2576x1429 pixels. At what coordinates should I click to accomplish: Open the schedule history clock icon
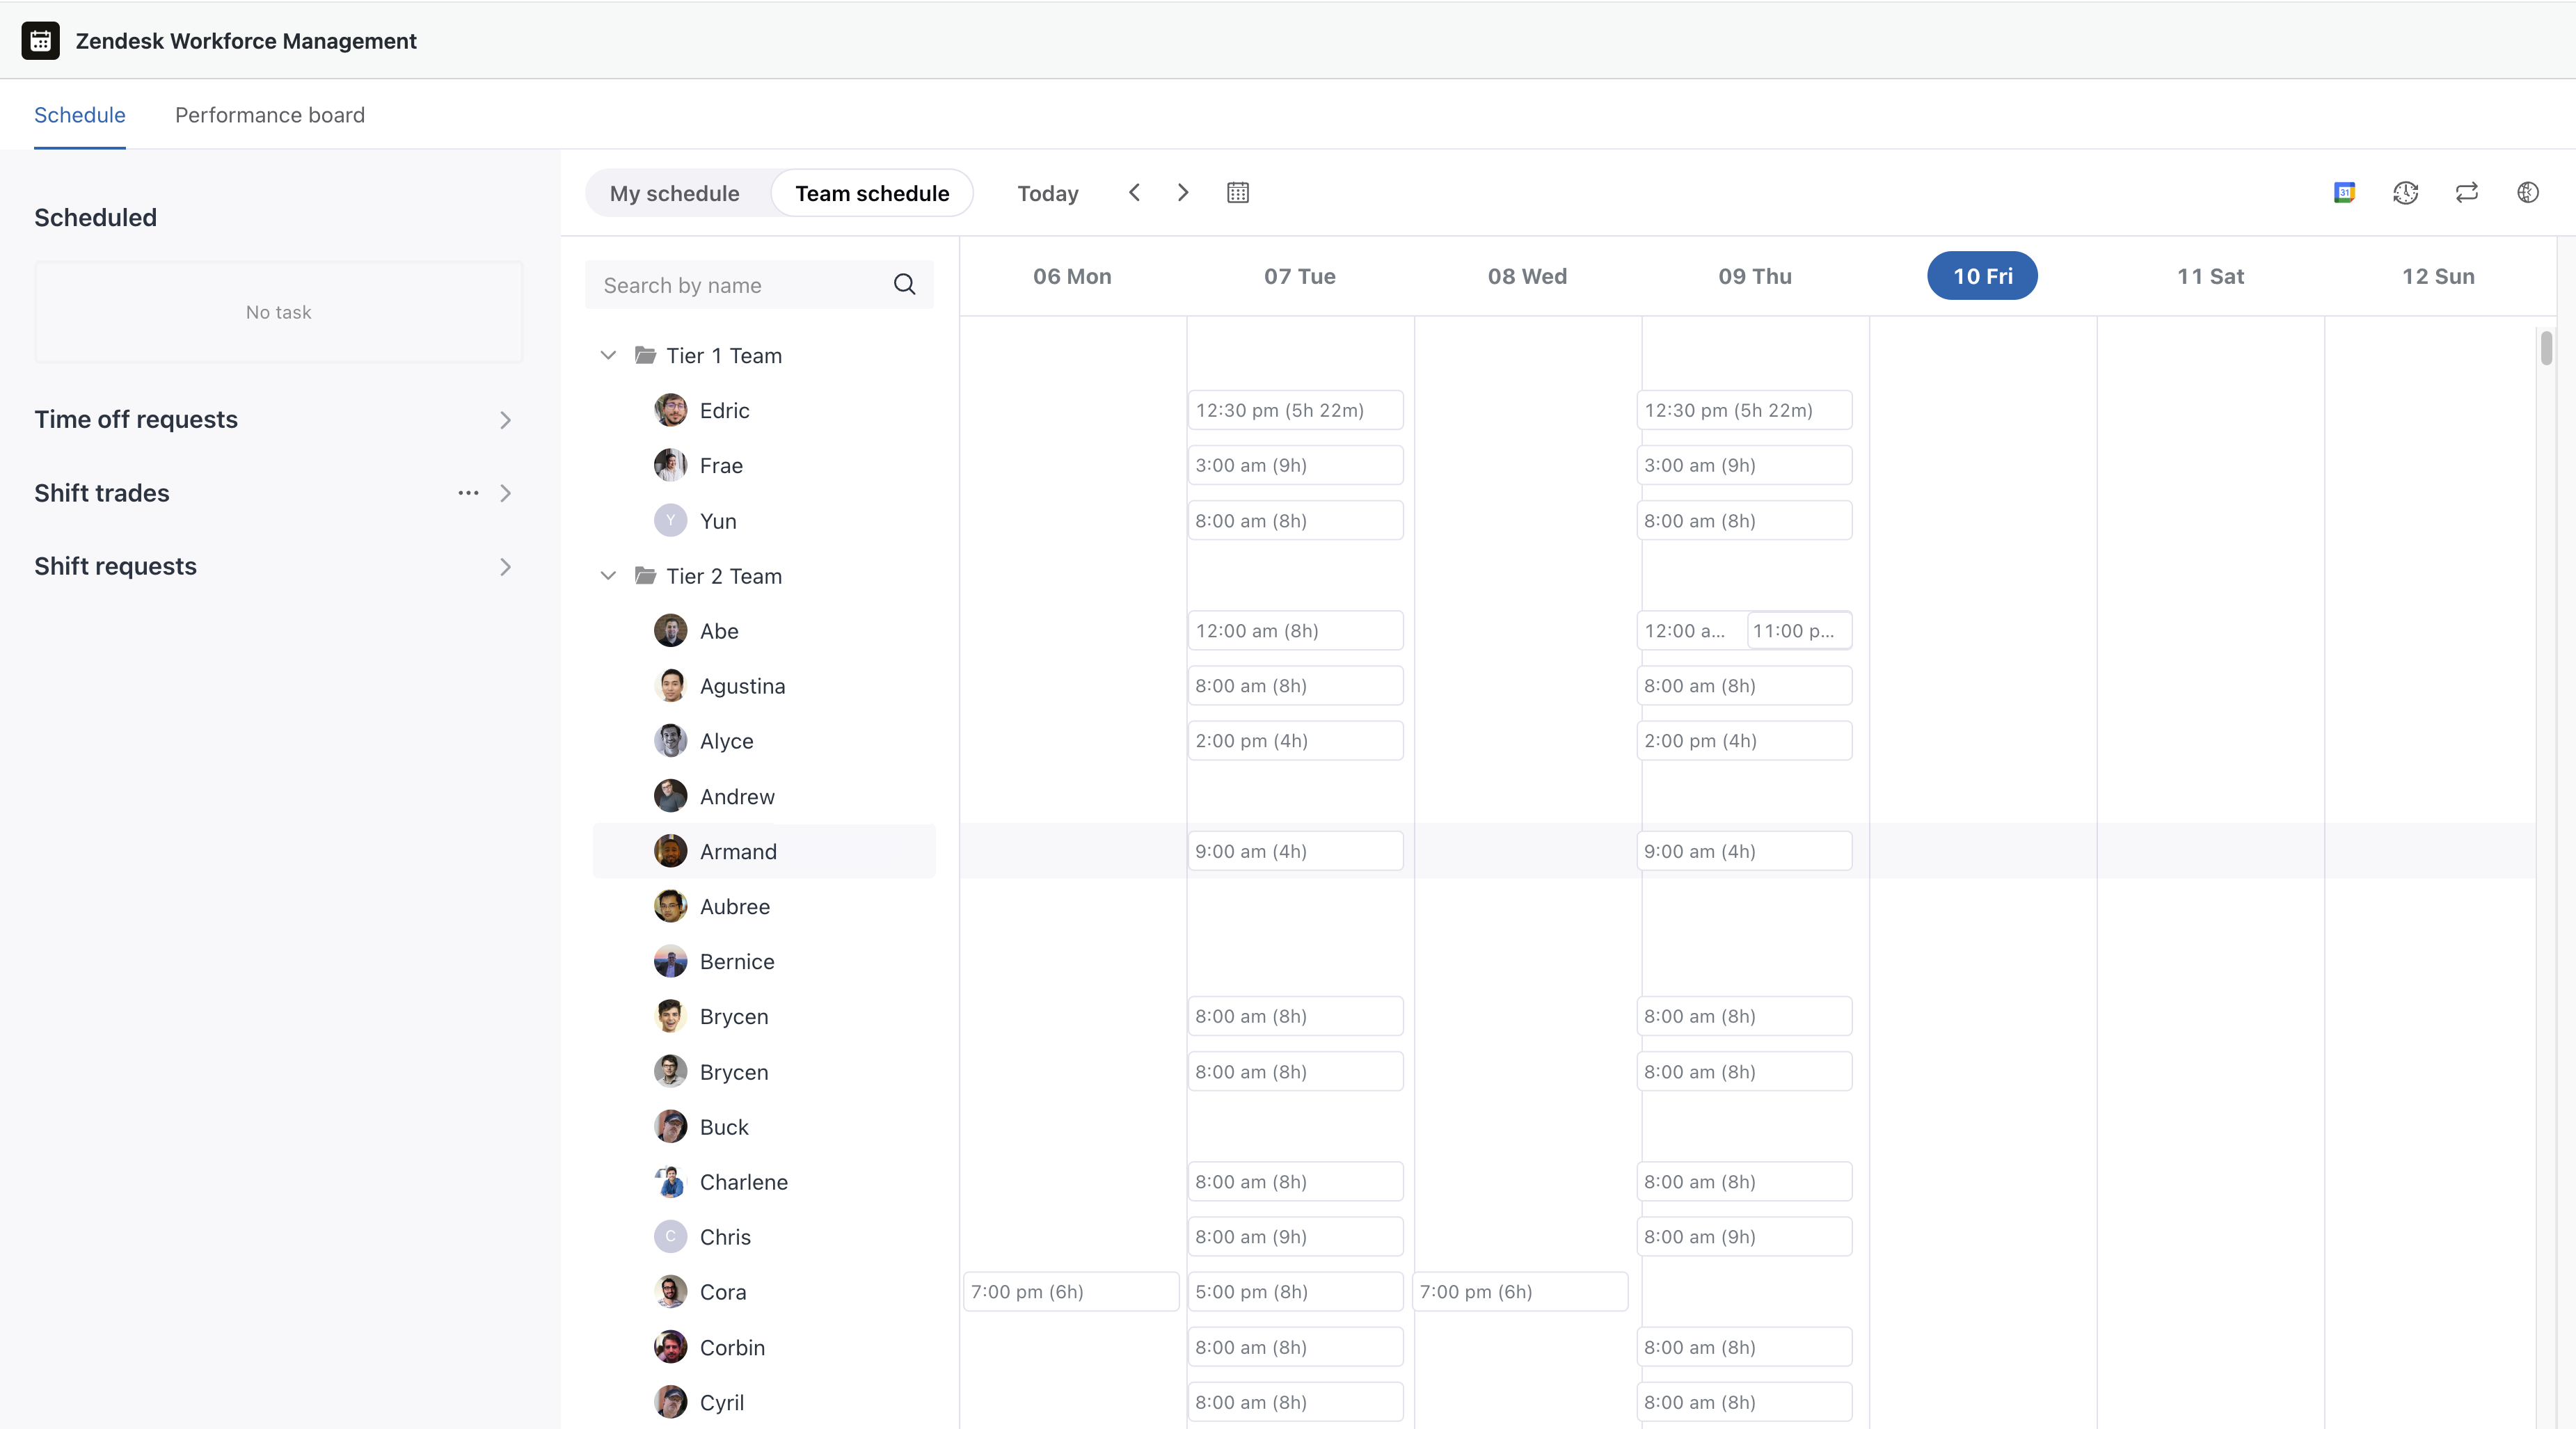[x=2405, y=192]
